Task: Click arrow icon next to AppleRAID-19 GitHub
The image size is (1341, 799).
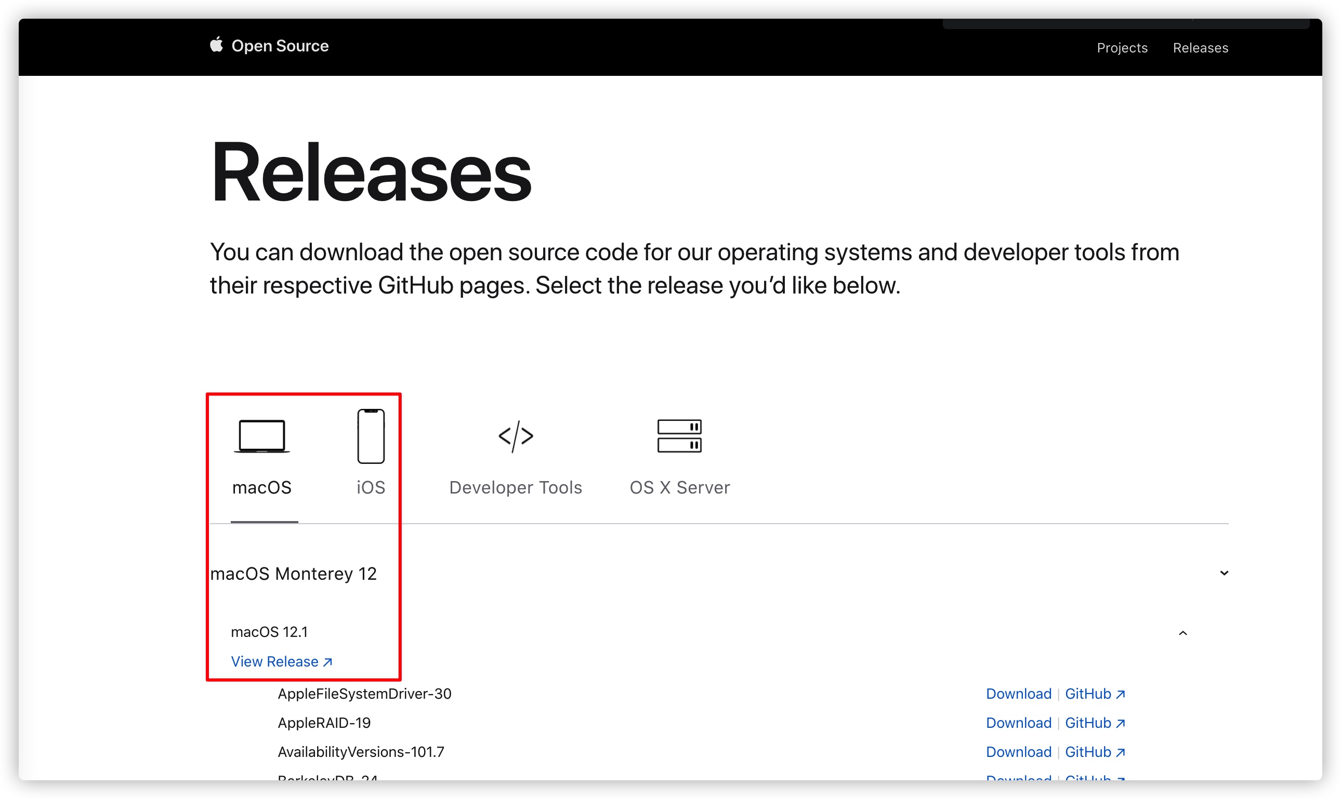Action: point(1121,724)
